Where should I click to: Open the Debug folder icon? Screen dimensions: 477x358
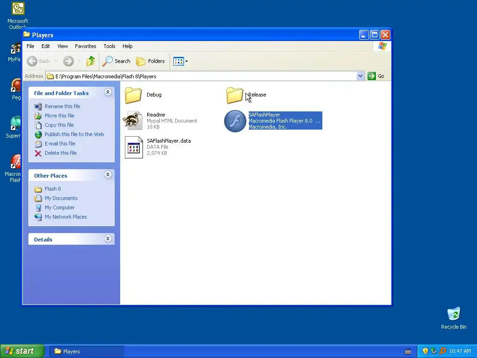click(x=133, y=95)
